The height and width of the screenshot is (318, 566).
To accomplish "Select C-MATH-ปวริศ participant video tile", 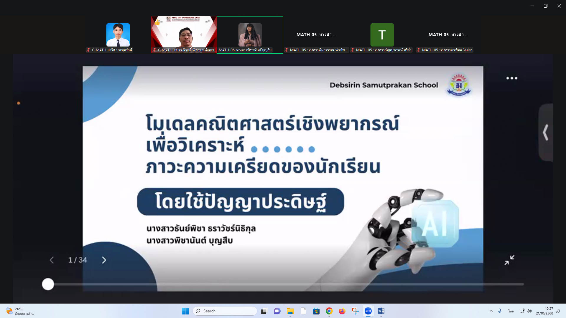I will [x=118, y=35].
